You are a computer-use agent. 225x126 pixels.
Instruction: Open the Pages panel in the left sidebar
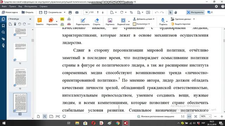(3, 19)
